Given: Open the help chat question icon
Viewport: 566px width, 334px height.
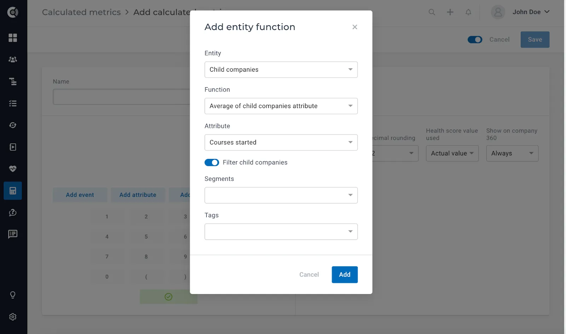Looking at the screenshot, I should pyautogui.click(x=13, y=213).
